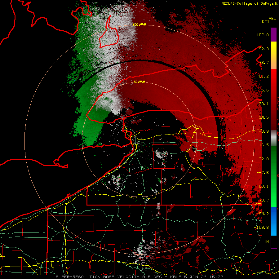
Task: Click the 14.5 scale value
Action: [264, 117]
